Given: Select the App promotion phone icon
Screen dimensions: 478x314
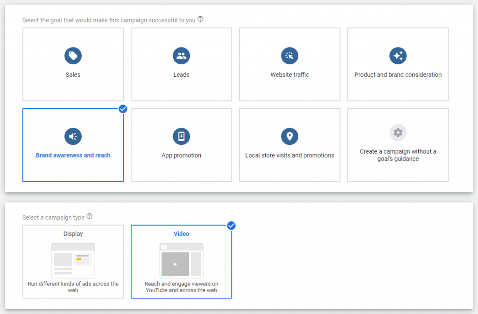Looking at the screenshot, I should click(181, 137).
